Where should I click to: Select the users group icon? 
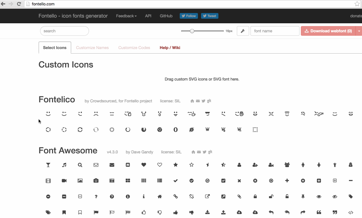tap(287, 165)
